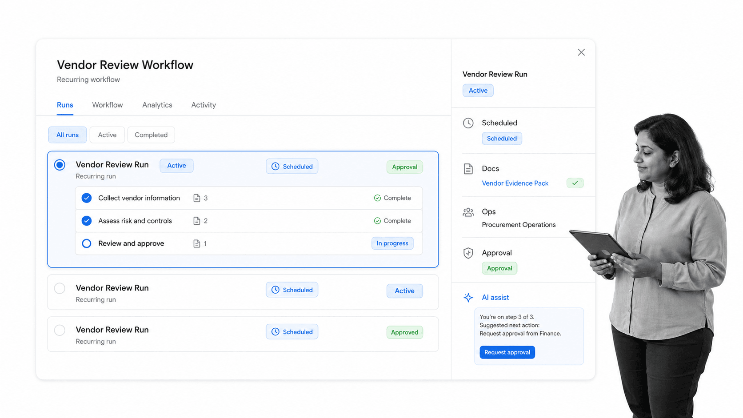This screenshot has height=418, width=743.
Task: Click the Vendor Review Workflow title
Action: point(125,65)
